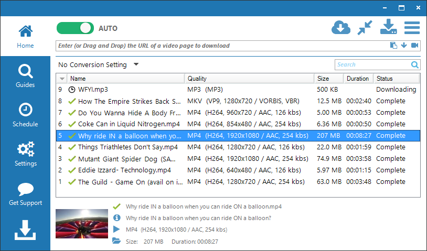The height and width of the screenshot is (251, 427).
Task: Sort the list by Quality column
Action: pos(250,79)
